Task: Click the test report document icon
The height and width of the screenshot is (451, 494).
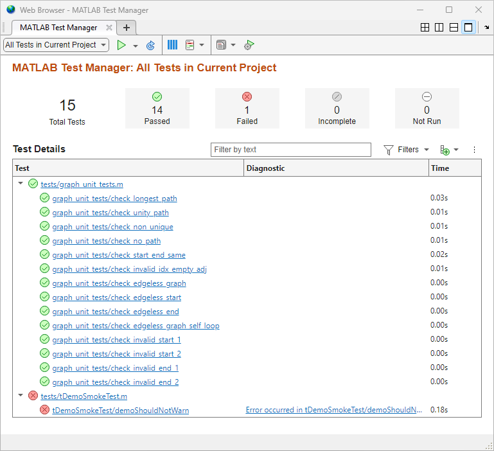Action: click(221, 45)
